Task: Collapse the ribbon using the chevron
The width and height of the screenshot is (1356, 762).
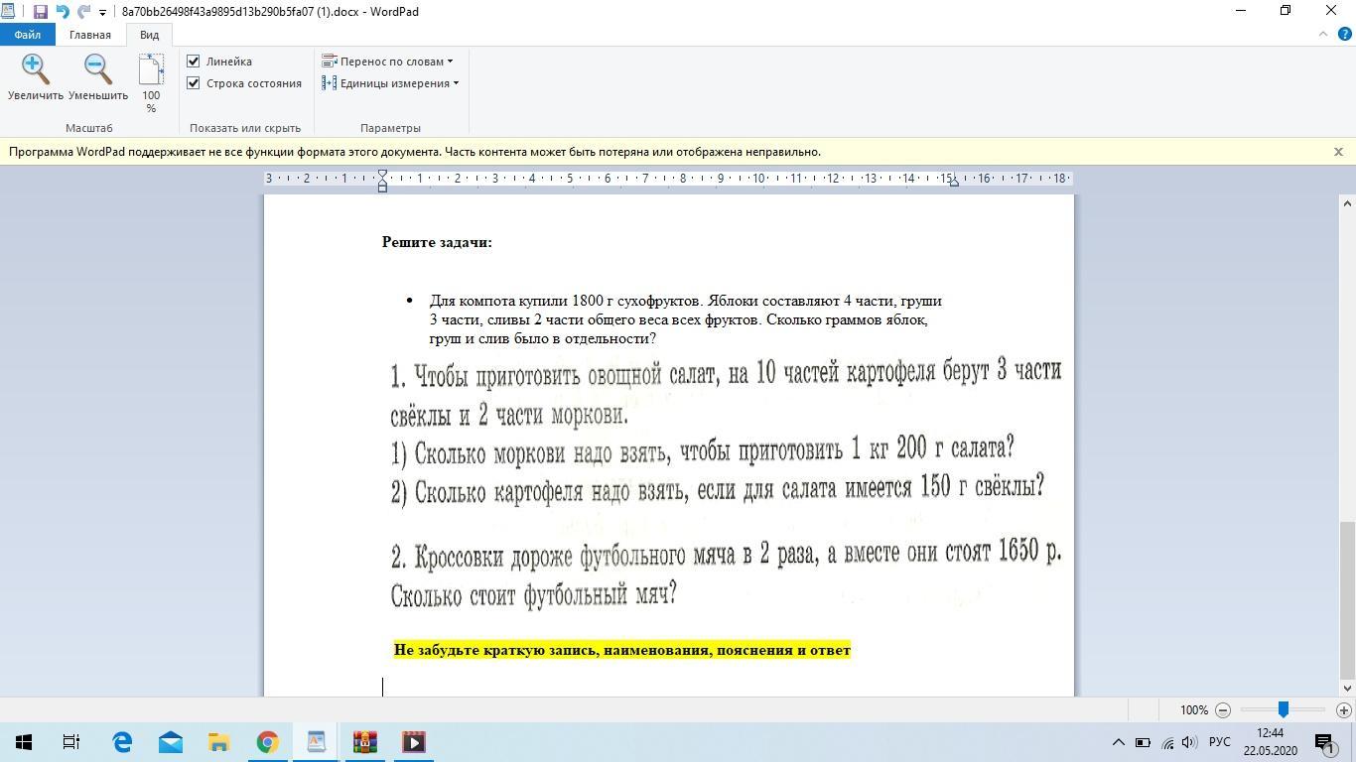Action: (x=1322, y=35)
